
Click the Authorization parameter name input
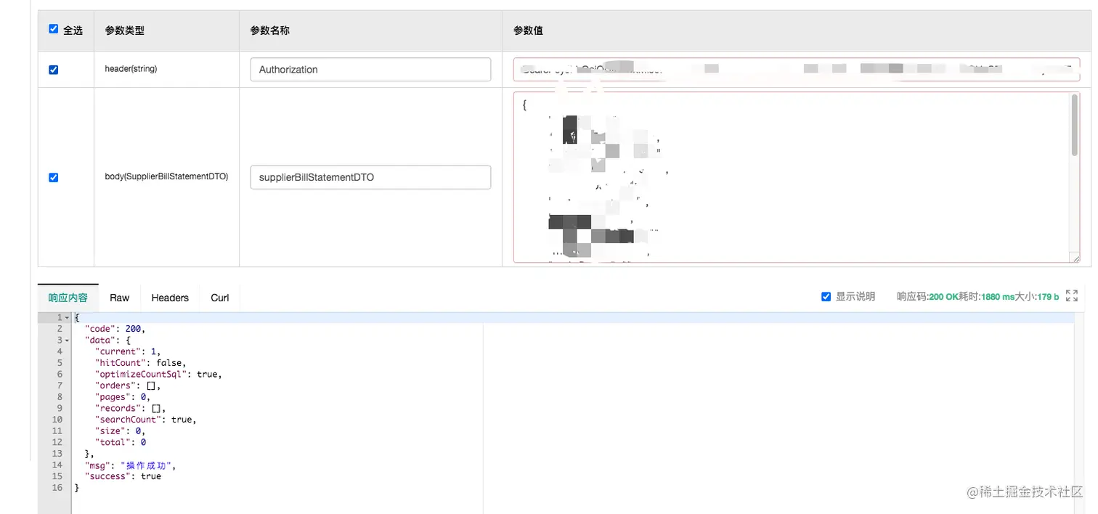(370, 69)
